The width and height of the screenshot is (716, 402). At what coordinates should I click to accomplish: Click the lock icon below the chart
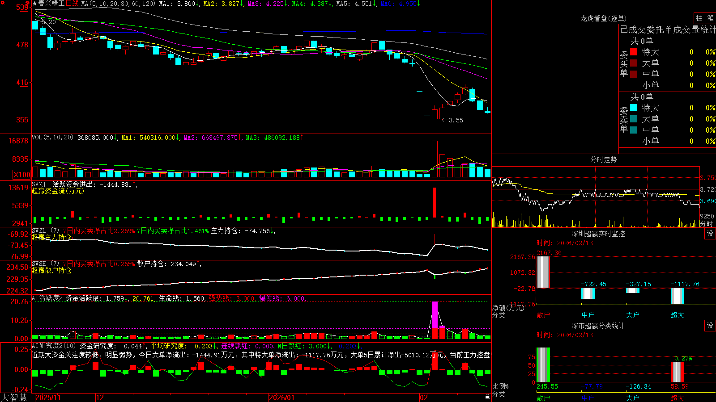point(487,396)
